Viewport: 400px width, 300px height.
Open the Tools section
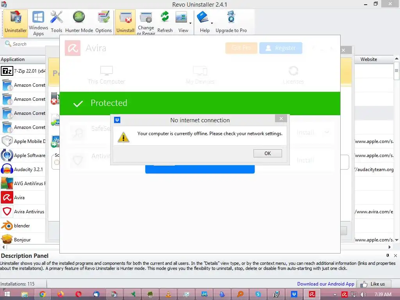(x=56, y=22)
